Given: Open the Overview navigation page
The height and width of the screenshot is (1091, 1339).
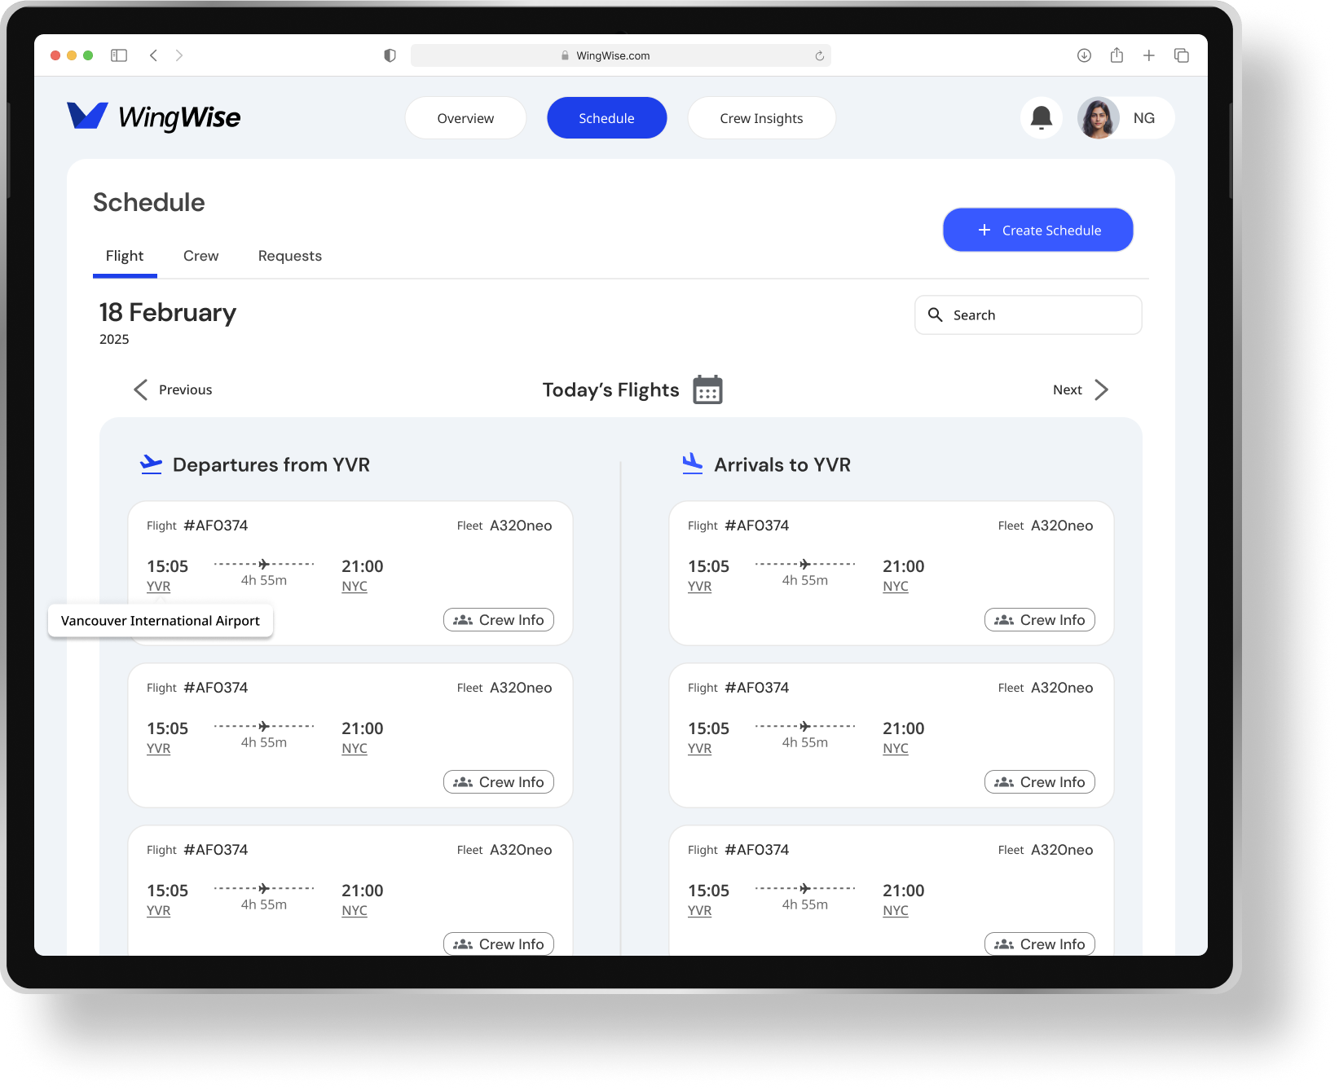Looking at the screenshot, I should tap(465, 118).
